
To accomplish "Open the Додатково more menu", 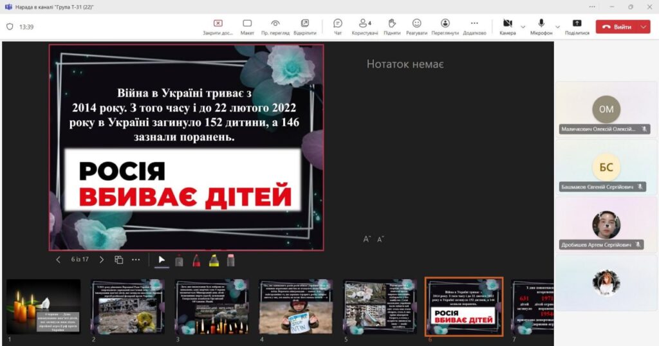I will click(474, 26).
